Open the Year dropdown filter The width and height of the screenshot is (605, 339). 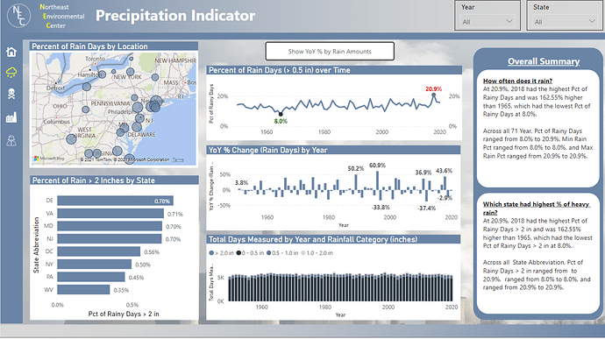point(488,22)
